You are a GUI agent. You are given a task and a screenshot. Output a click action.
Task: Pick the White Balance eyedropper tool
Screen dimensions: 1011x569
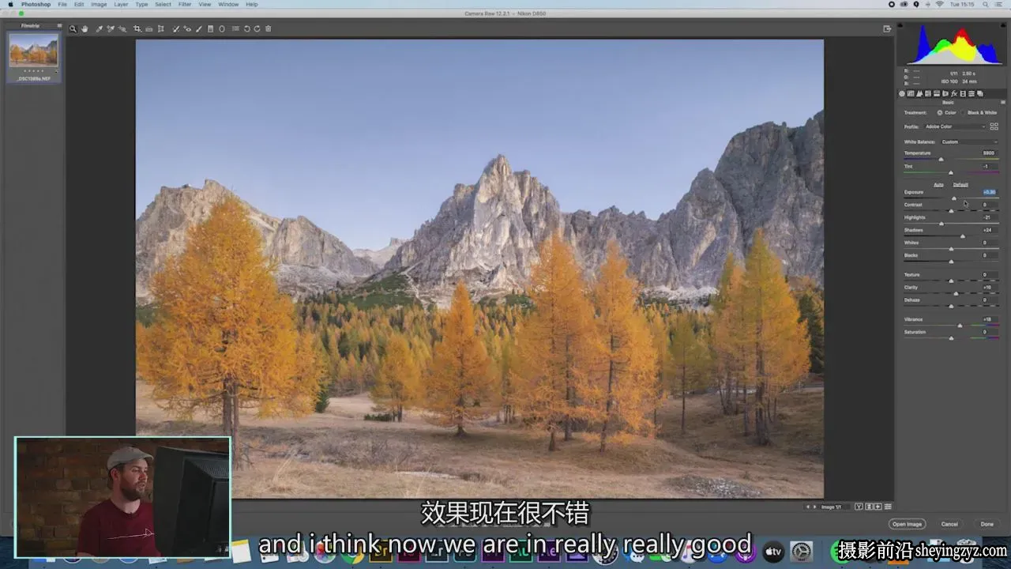pyautogui.click(x=99, y=29)
